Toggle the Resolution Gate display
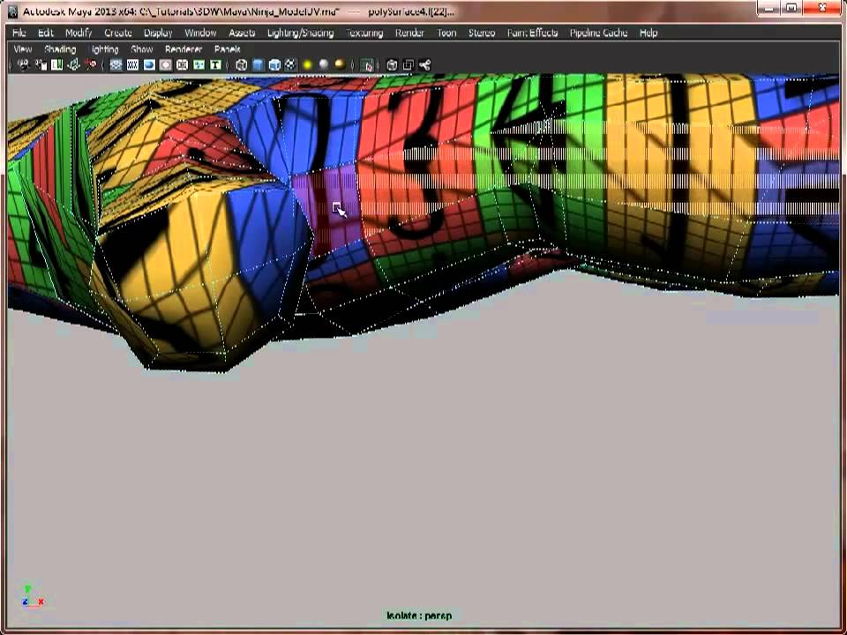 click(x=149, y=65)
